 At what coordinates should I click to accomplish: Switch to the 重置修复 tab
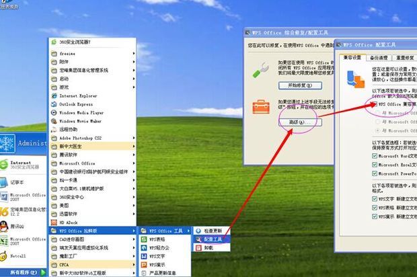pos(404,58)
